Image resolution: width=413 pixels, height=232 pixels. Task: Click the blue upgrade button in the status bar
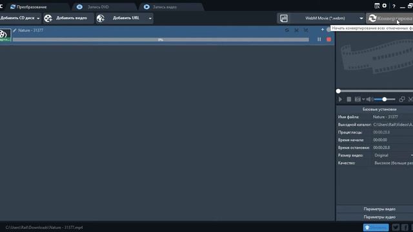[376, 227]
